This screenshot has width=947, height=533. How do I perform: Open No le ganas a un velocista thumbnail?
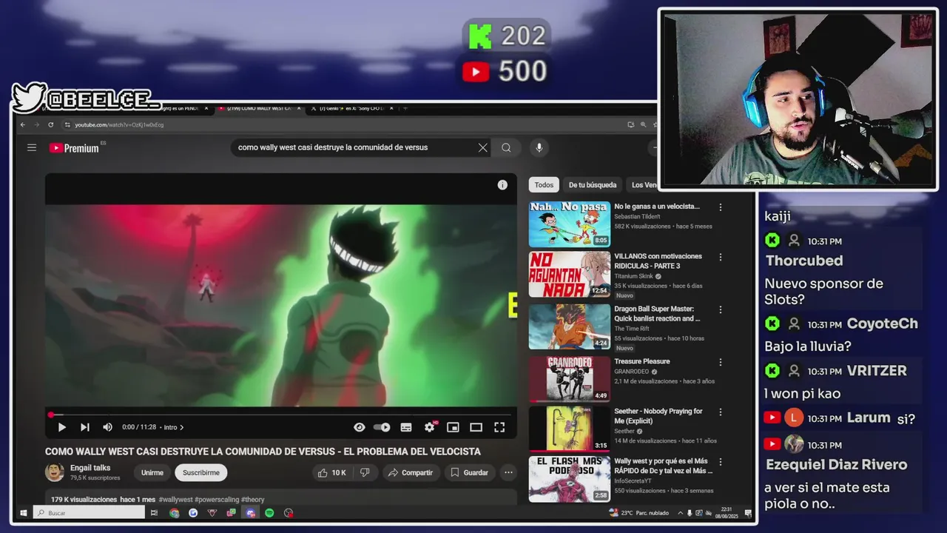[569, 224]
